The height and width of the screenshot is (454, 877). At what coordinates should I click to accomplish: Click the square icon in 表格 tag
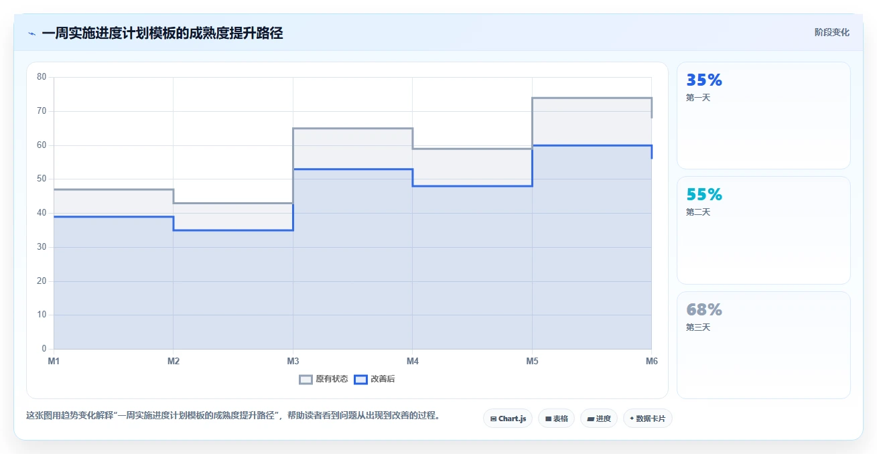click(x=548, y=419)
